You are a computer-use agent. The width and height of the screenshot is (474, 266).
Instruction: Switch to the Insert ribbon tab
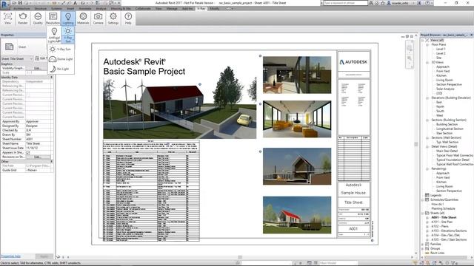[70, 8]
